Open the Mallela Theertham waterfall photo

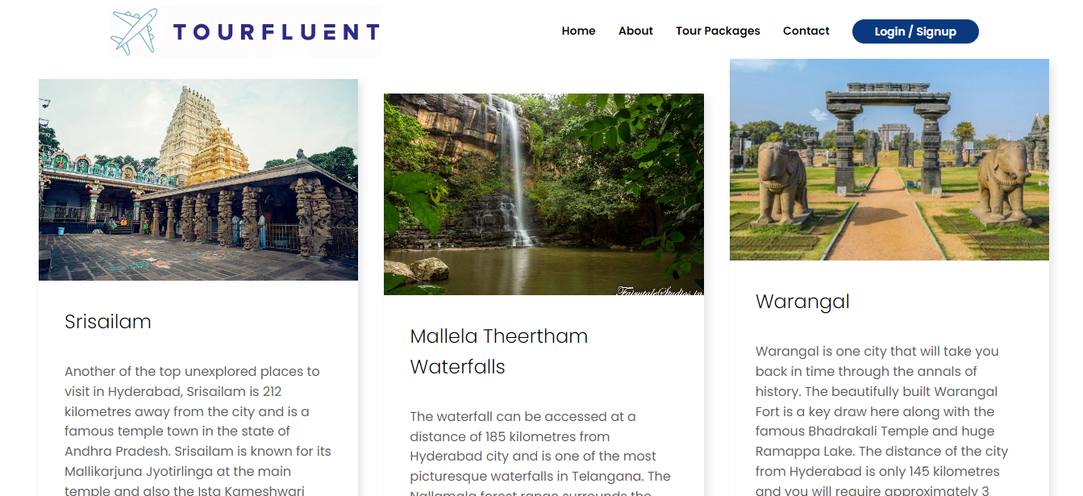coord(544,194)
